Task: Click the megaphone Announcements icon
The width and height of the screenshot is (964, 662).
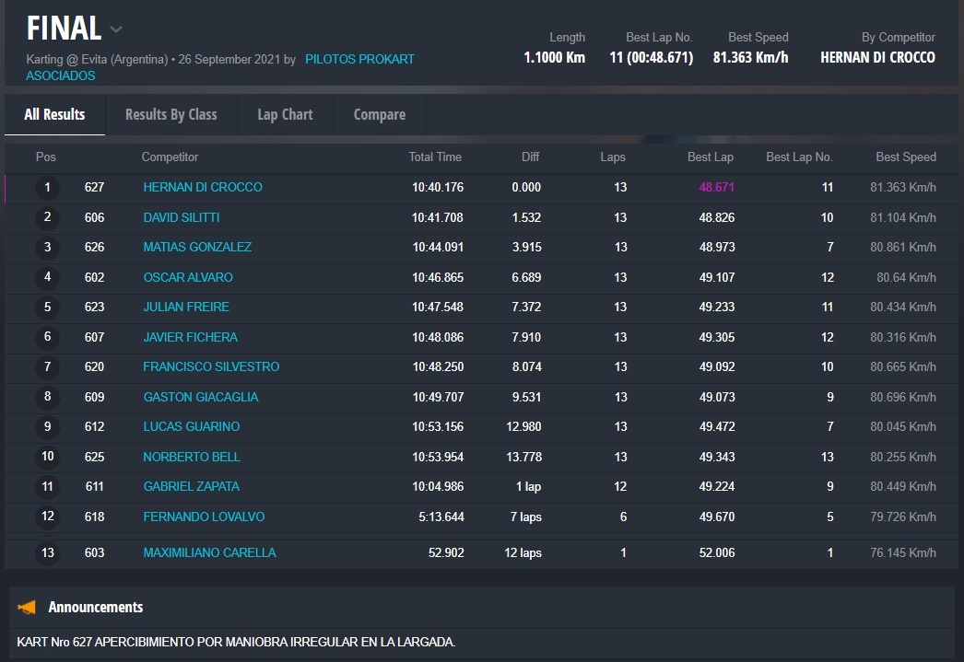Action: click(28, 608)
